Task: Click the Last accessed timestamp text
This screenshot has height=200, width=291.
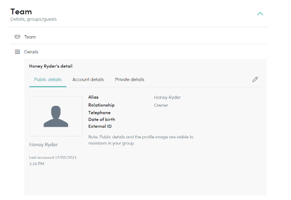Action: [x=53, y=160]
